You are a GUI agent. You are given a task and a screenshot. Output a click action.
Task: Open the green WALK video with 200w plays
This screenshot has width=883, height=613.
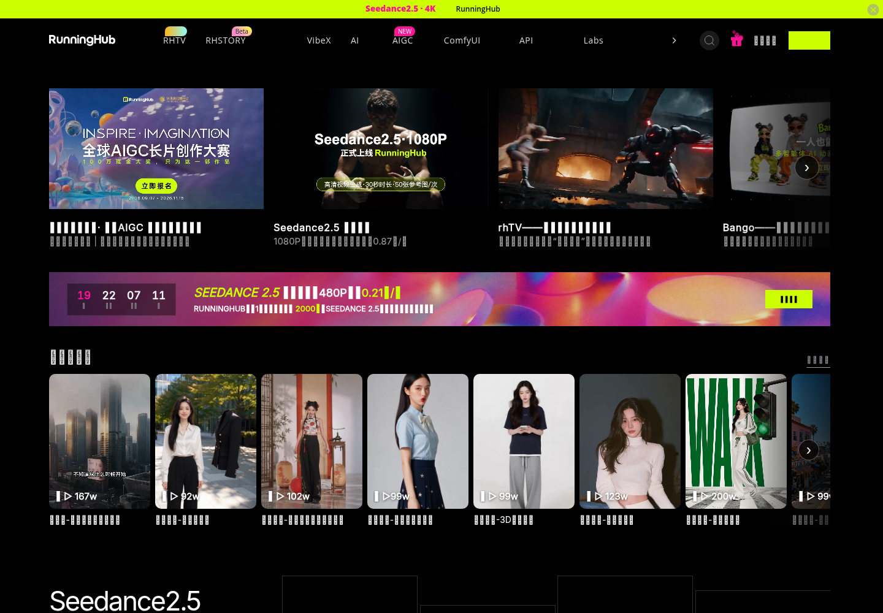pos(736,441)
